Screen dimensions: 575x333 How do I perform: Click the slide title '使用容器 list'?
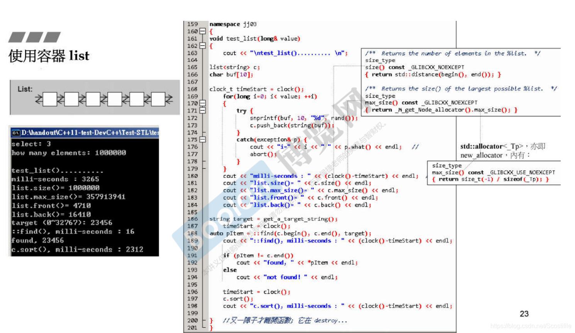[49, 56]
